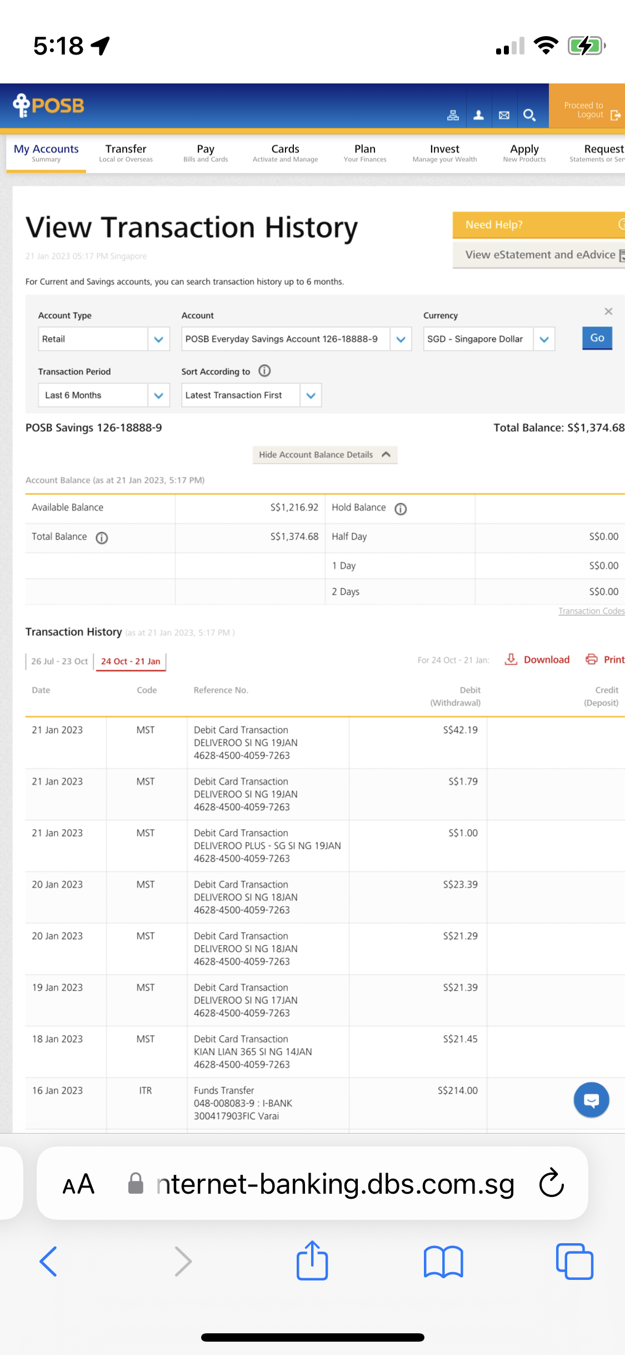Screen dimensions: 625x1355
Task: Click KIAN LIAN 365 transaction reference
Action: [253, 1051]
